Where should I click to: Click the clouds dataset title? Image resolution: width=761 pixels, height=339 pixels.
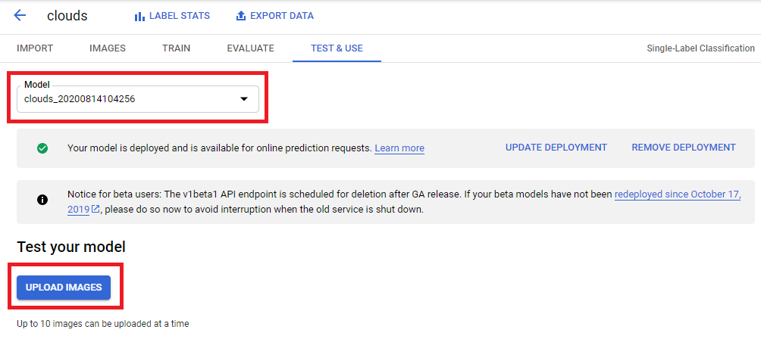point(67,16)
